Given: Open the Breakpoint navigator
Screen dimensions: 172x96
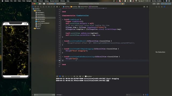Looking at the screenshot, I should point(51,7).
